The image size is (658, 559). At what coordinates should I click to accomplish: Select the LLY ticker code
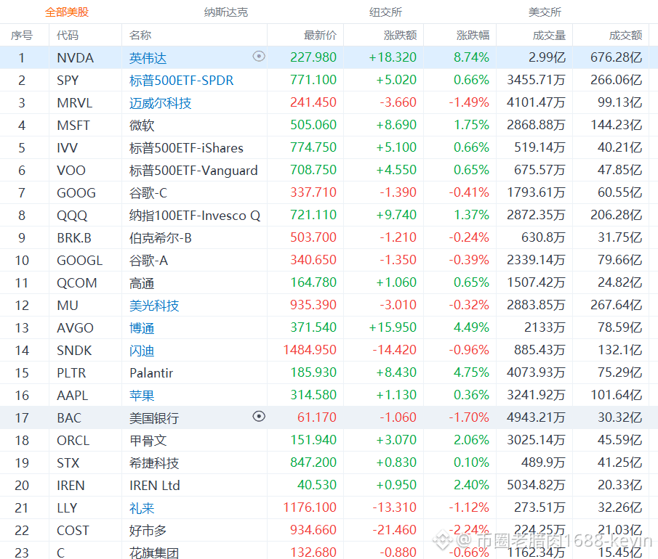click(x=67, y=508)
